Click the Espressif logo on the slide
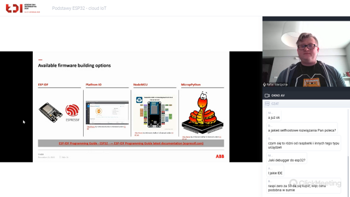The image size is (350, 197). 72,113
